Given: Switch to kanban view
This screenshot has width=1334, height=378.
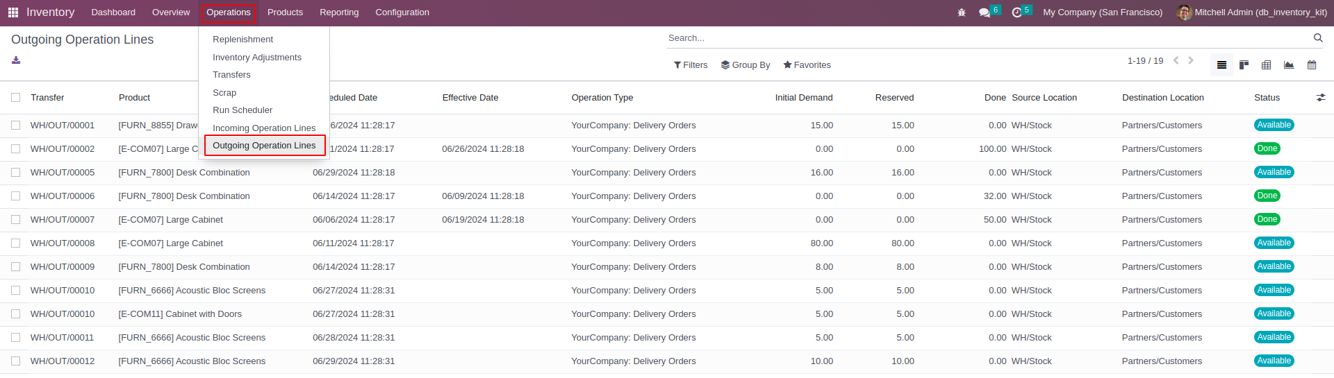Looking at the screenshot, I should [1244, 65].
